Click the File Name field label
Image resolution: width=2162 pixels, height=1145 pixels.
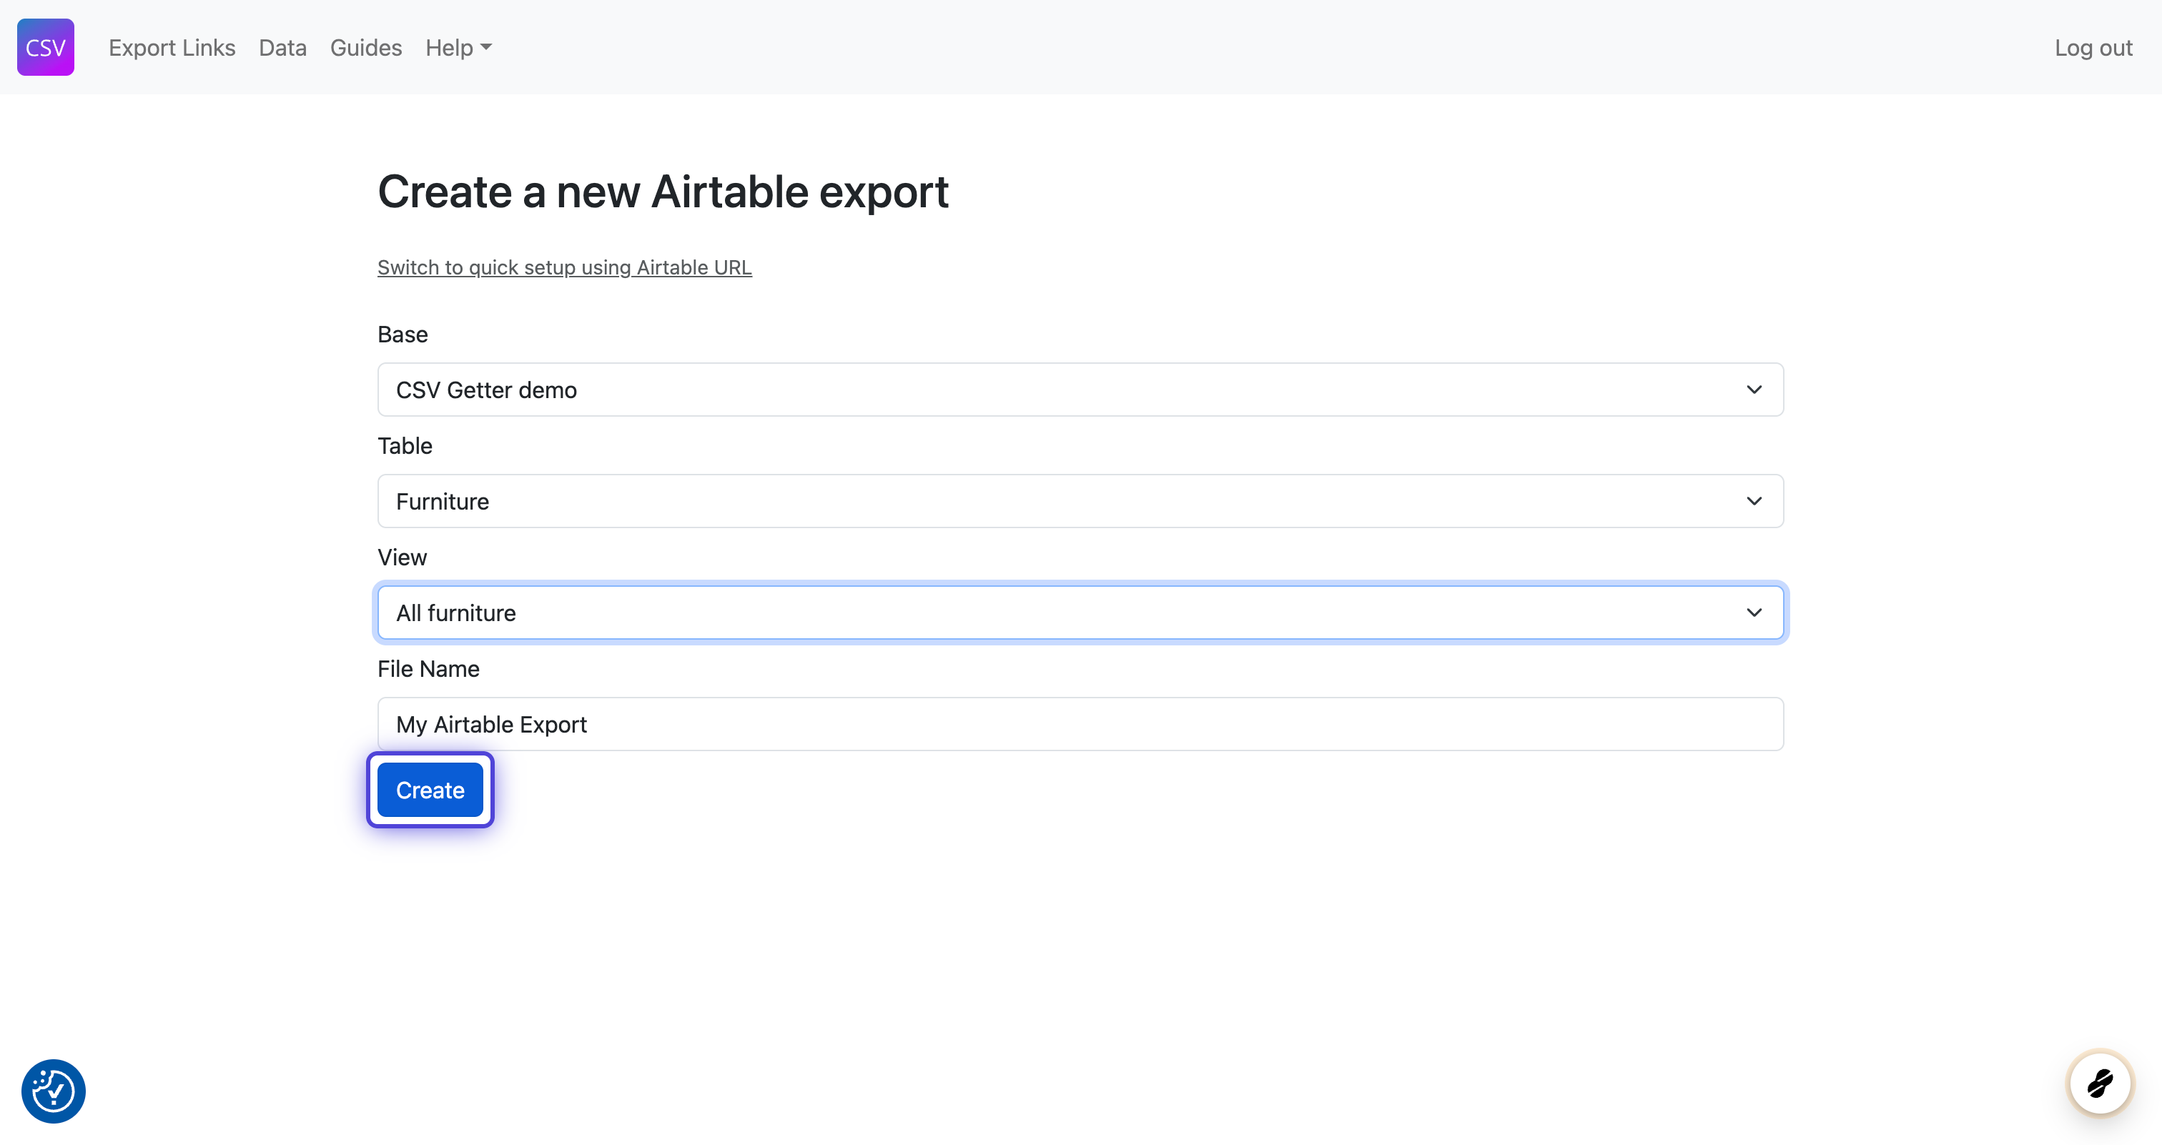(x=428, y=668)
